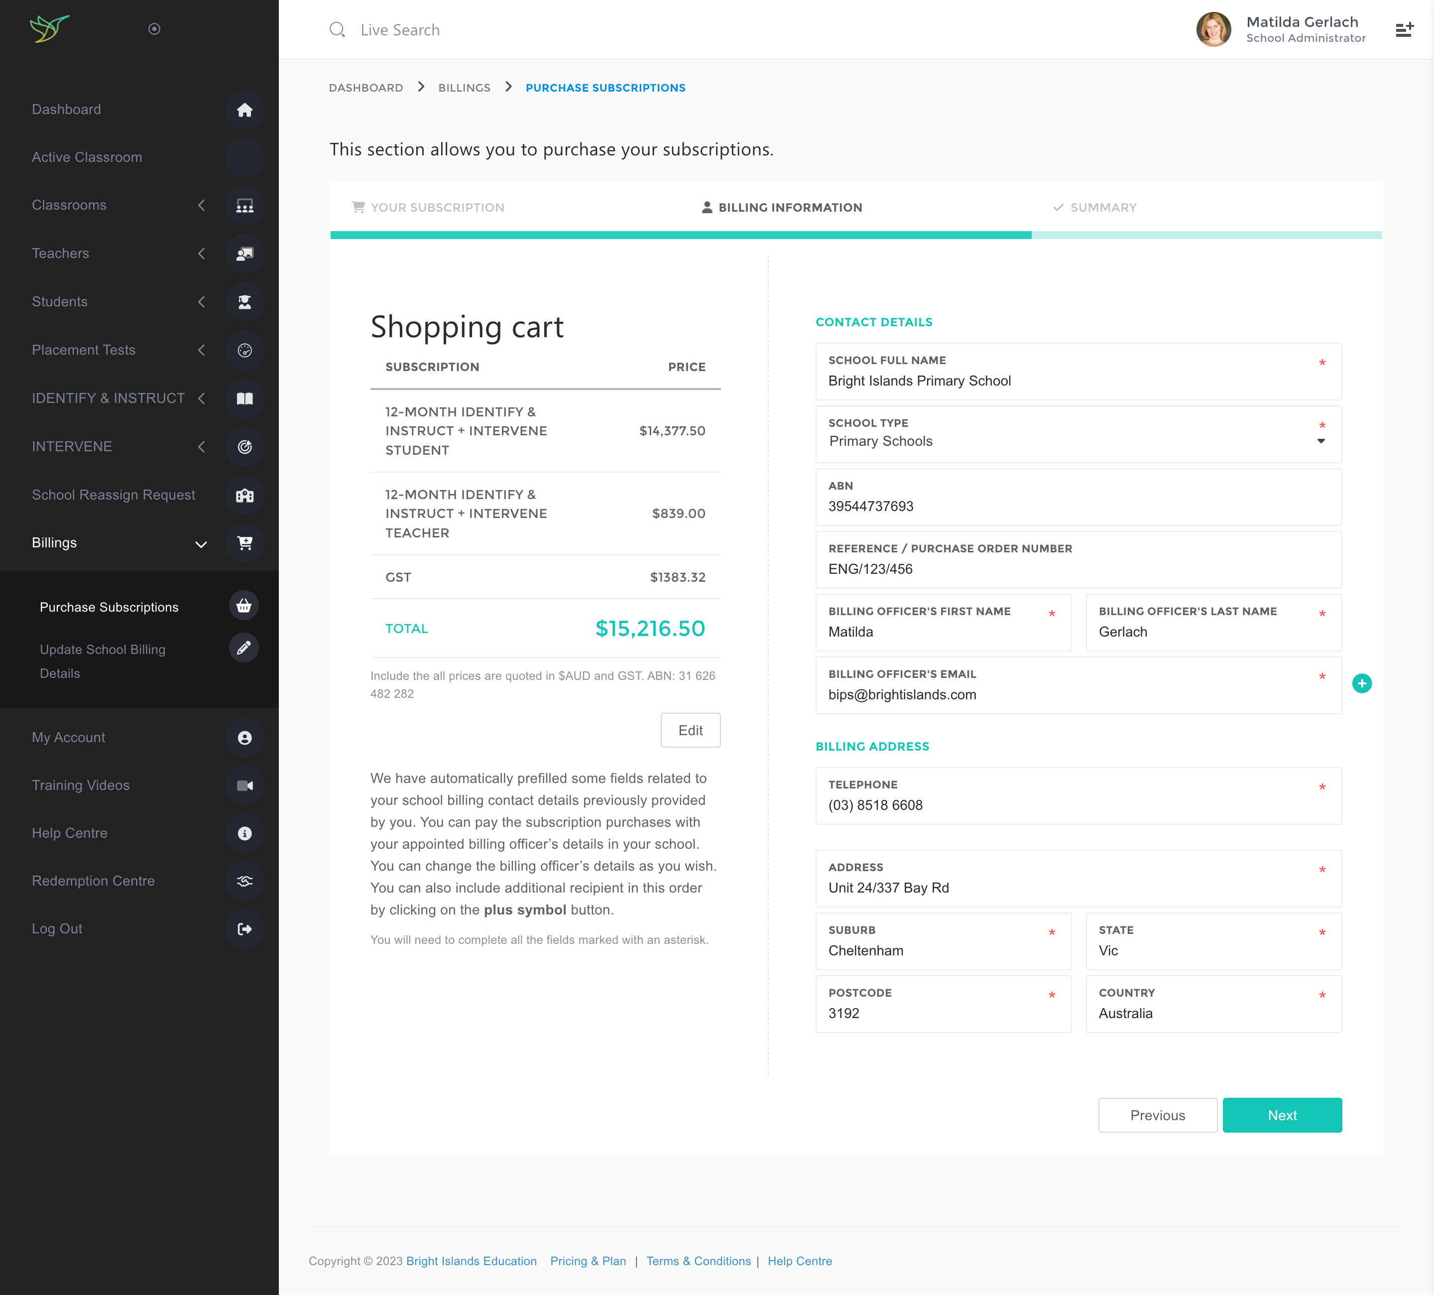This screenshot has height=1295, width=1434.
Task: Select the Students graduation icon
Action: pyautogui.click(x=244, y=302)
